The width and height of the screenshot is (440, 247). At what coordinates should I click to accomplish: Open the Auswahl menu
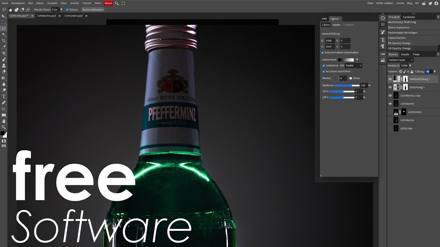[x=52, y=3]
